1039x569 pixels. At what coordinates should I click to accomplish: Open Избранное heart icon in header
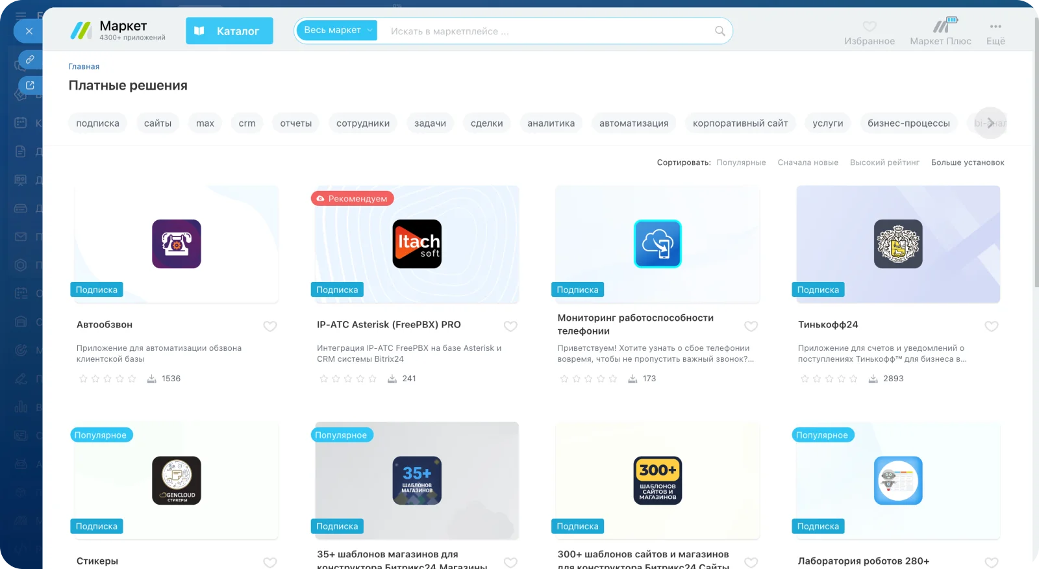pyautogui.click(x=870, y=27)
